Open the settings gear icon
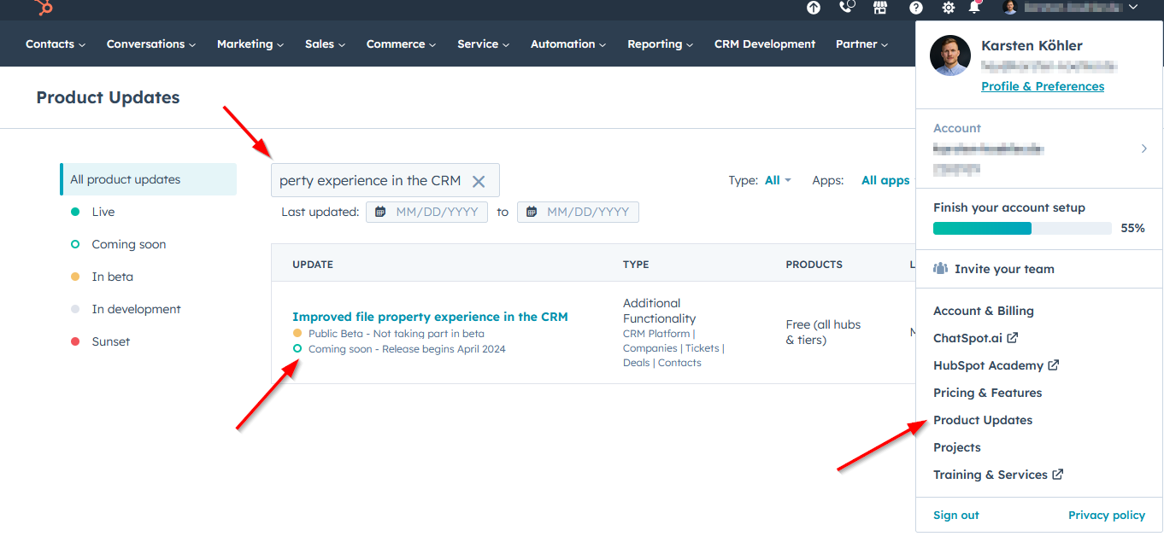Screen dimensions: 1164x548 click(x=948, y=8)
